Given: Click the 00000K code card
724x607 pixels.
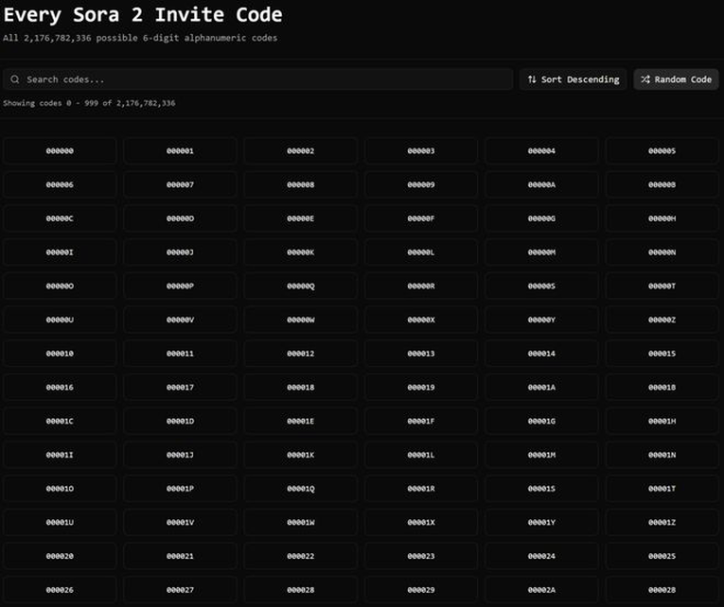Looking at the screenshot, I should tap(300, 252).
